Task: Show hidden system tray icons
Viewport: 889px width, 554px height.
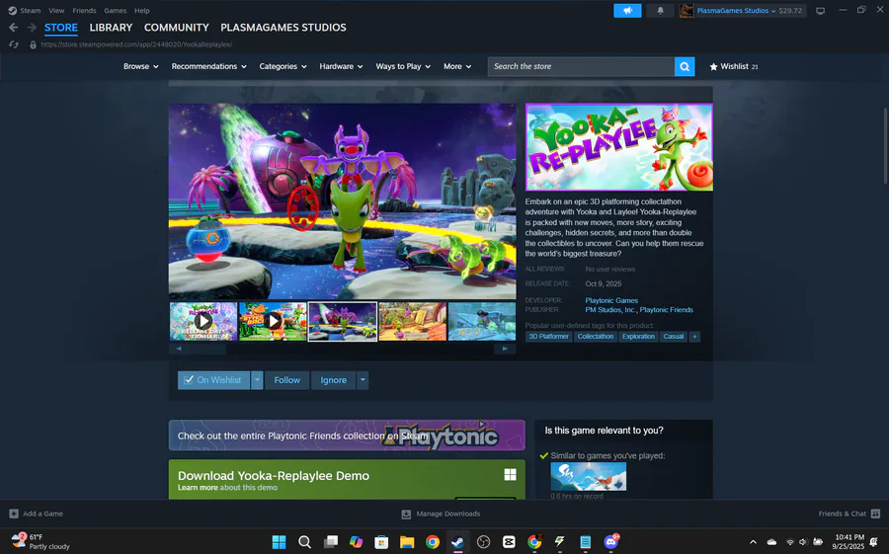Action: click(753, 542)
